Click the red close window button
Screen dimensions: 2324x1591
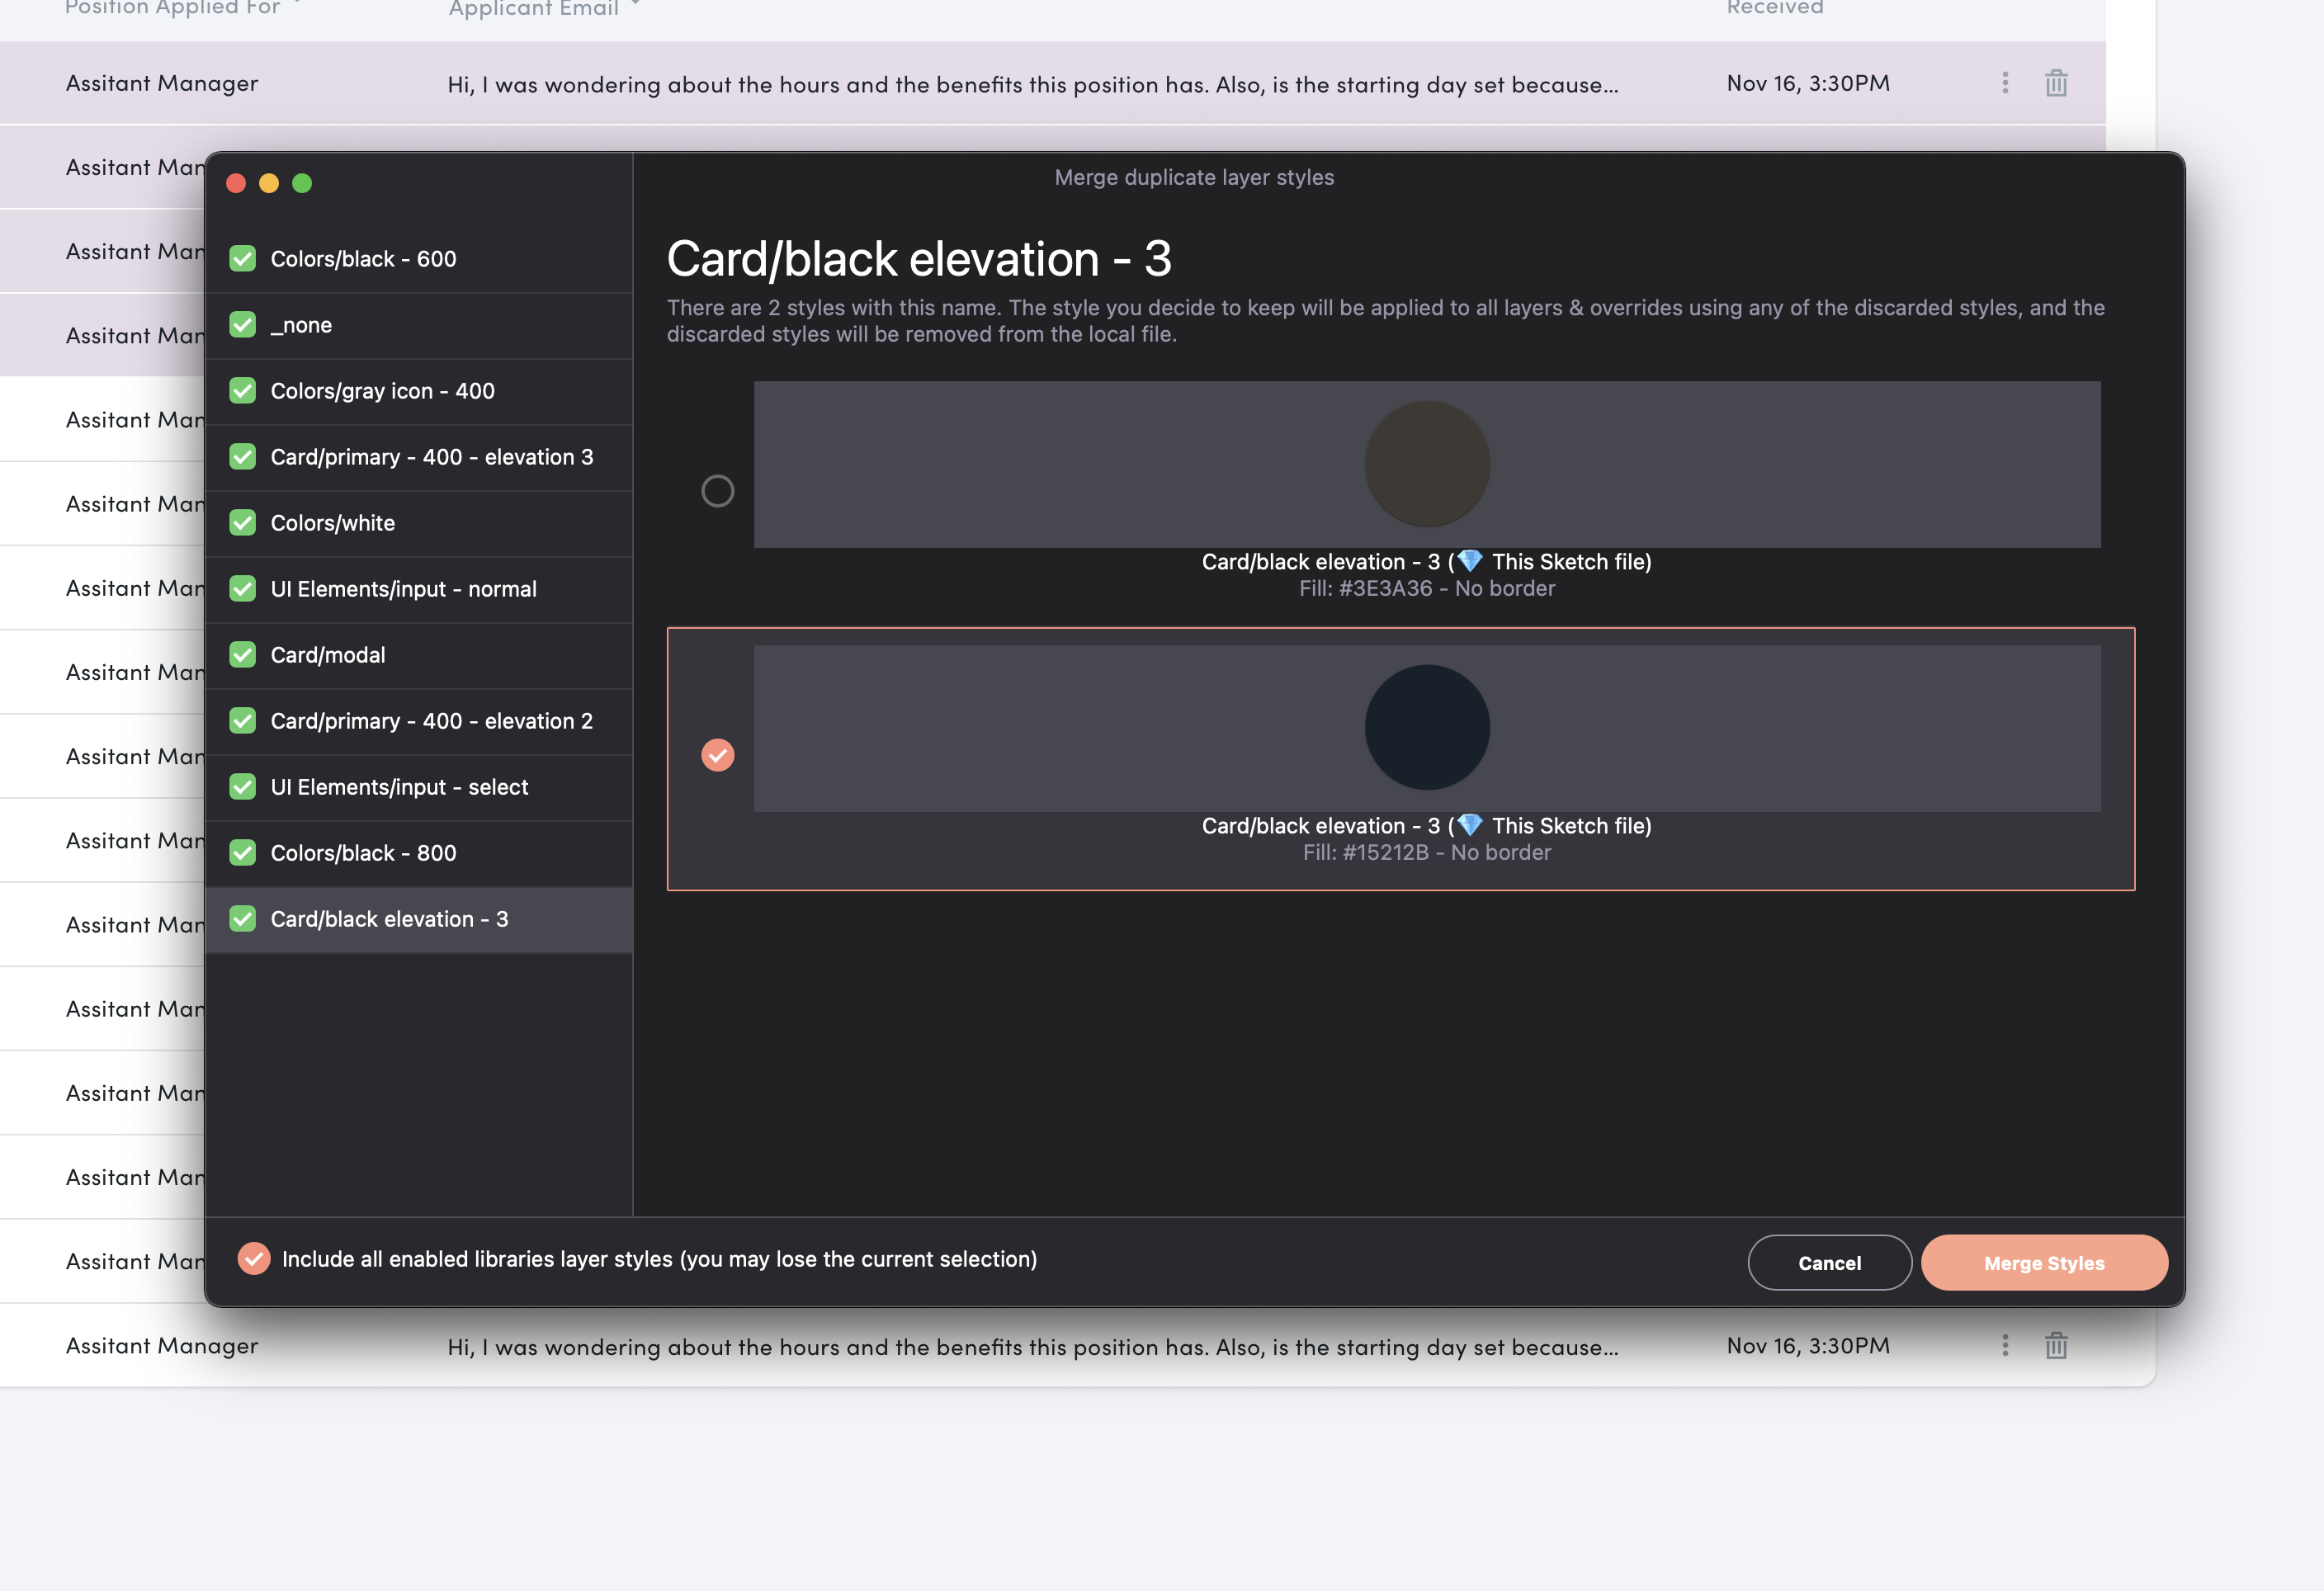(236, 183)
